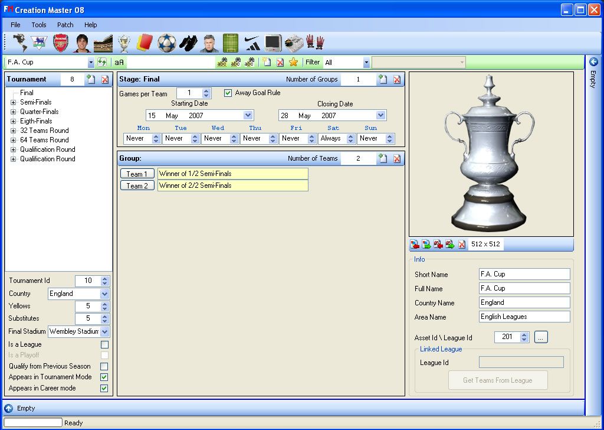Export trophy image with first green arrow icon

tap(426, 244)
